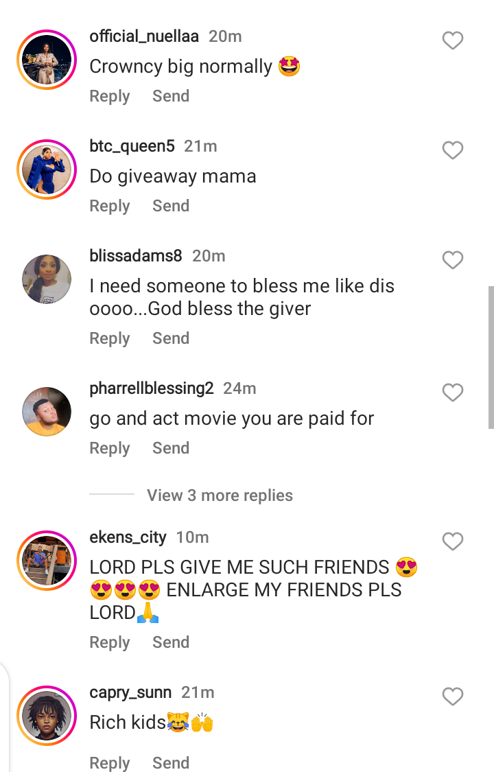Screen dimensions: 494x772
Task: Open official_nuellaa's profile picture
Action: tap(47, 60)
